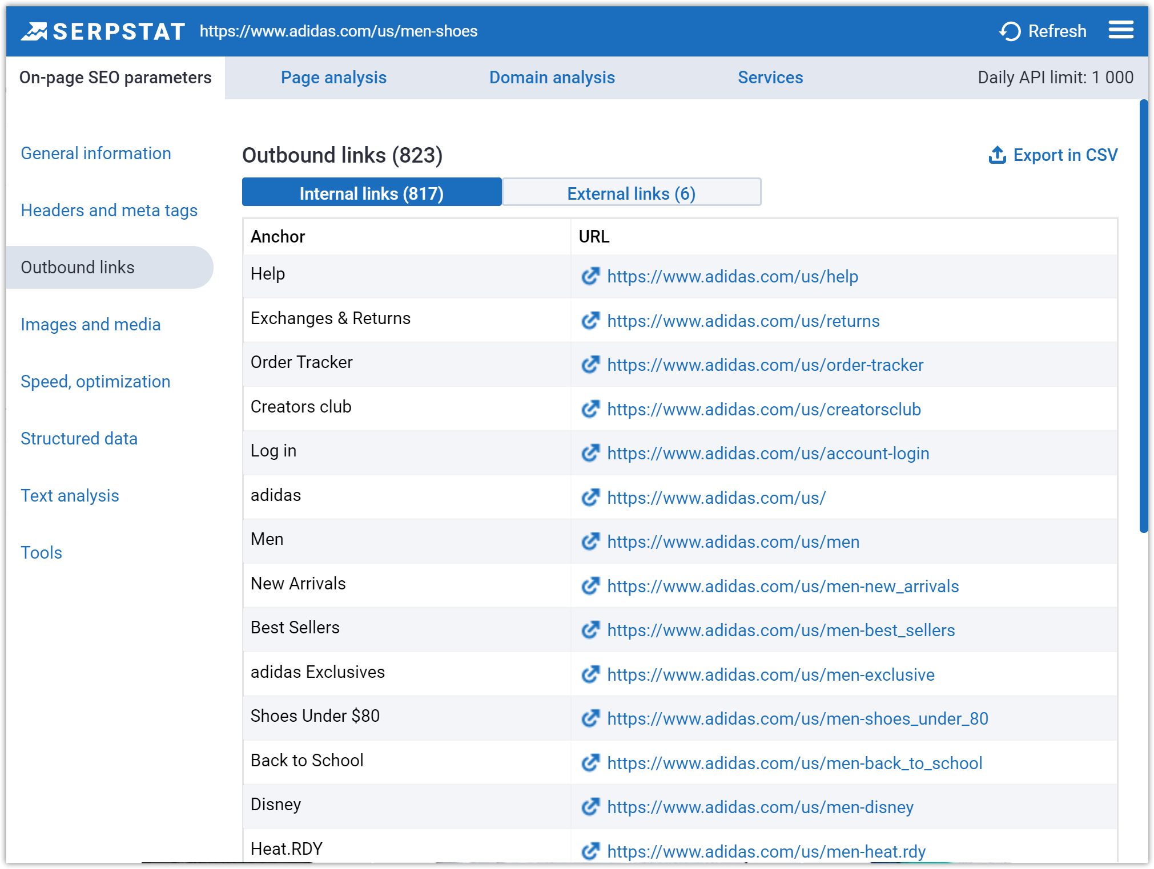Open external-link icon in the Disney row
Screen dimensions: 1154x869
(x=590, y=807)
